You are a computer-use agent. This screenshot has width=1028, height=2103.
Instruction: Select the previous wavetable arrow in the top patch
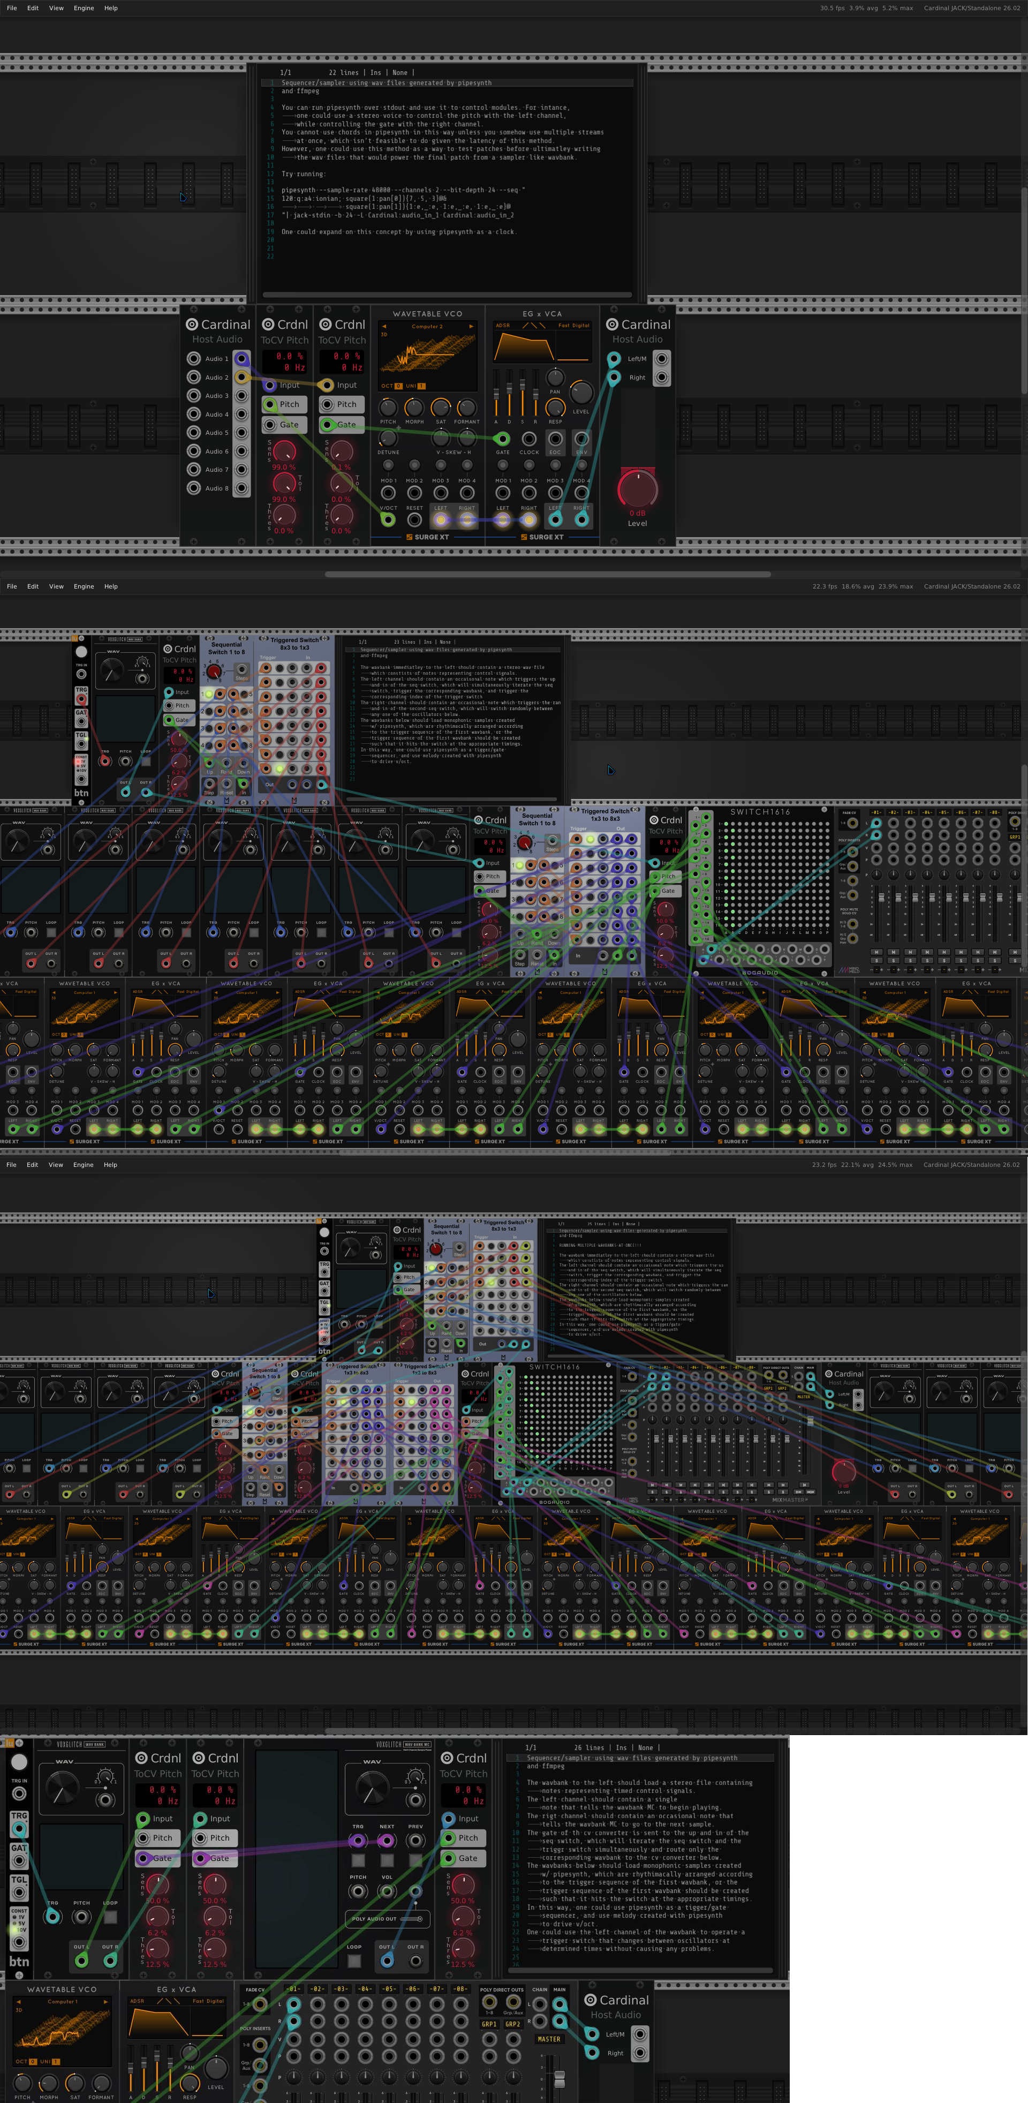[x=384, y=326]
